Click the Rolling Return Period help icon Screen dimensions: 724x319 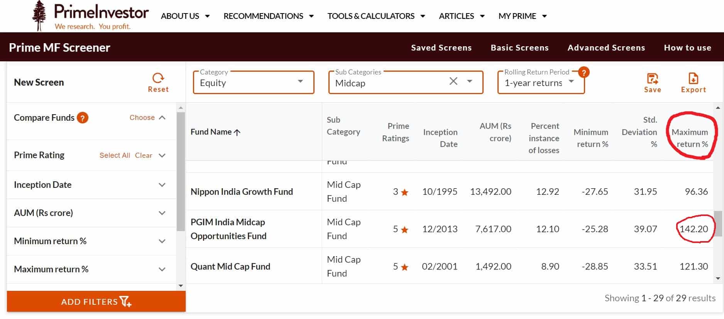click(x=584, y=72)
